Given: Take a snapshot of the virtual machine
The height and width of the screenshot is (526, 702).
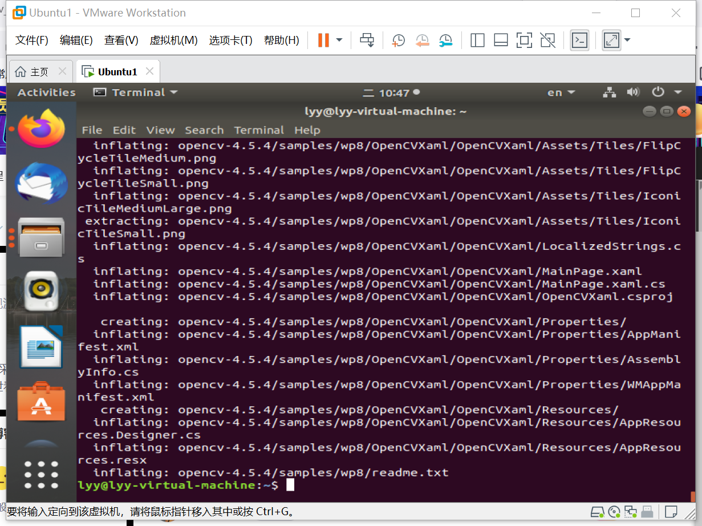Looking at the screenshot, I should click(x=397, y=40).
